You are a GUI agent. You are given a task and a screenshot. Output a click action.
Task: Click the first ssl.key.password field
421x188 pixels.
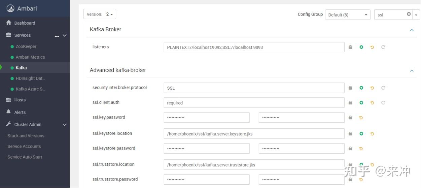pos(207,118)
